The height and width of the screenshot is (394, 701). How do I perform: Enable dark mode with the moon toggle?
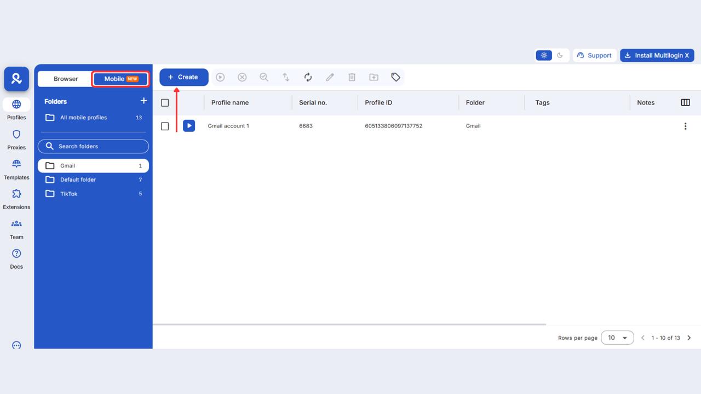[560, 55]
